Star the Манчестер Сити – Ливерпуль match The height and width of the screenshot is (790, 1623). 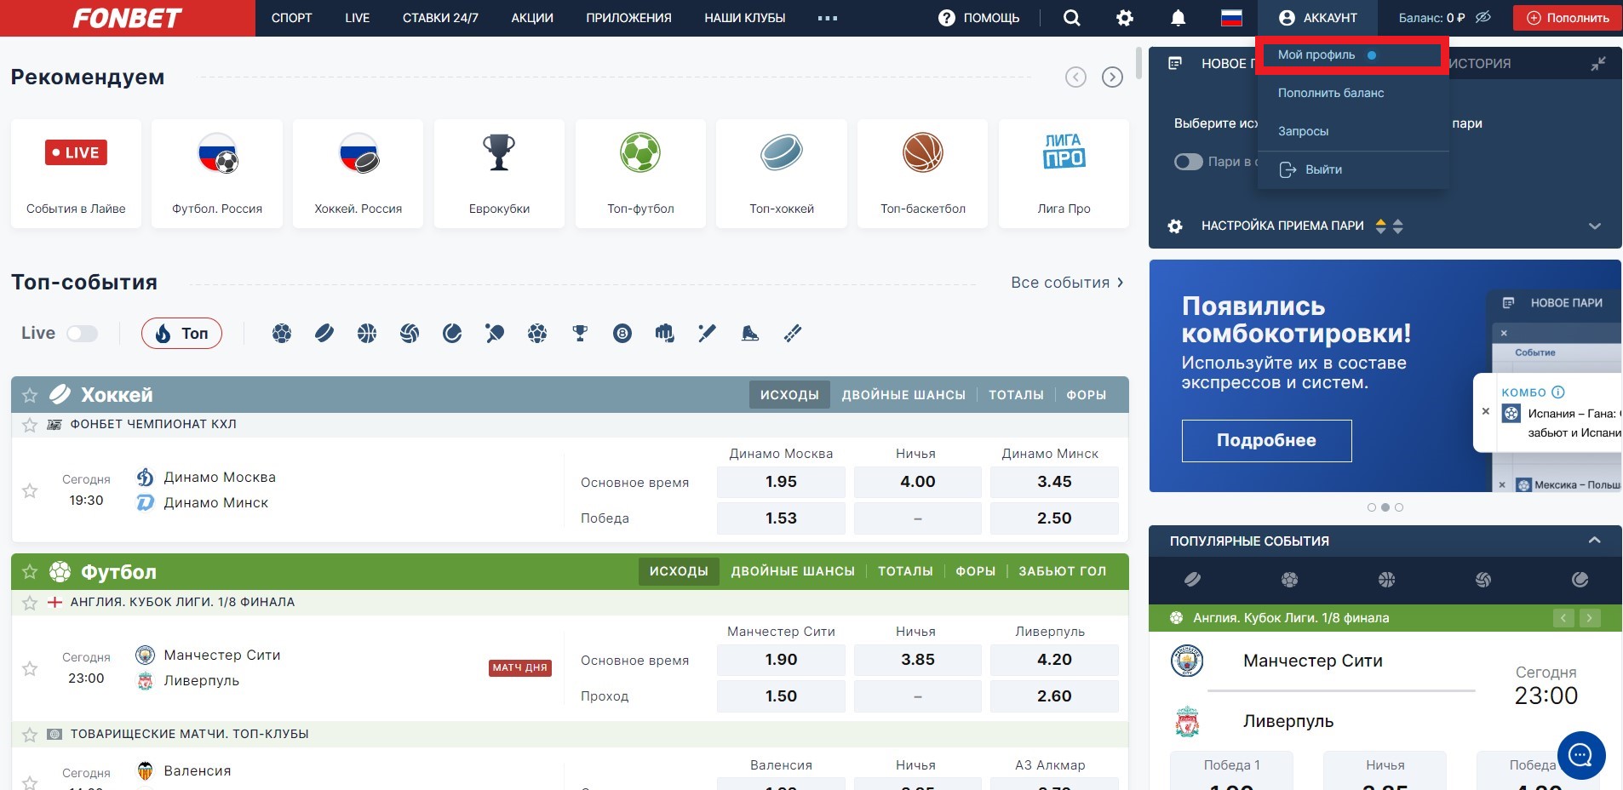tap(30, 668)
